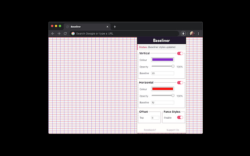
Task: Open the profile avatar in the browser toolbar
Action: 192,34
